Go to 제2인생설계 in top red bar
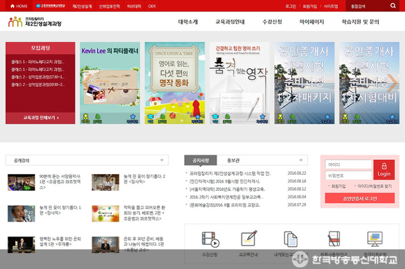405x269 pixels. 82,6
